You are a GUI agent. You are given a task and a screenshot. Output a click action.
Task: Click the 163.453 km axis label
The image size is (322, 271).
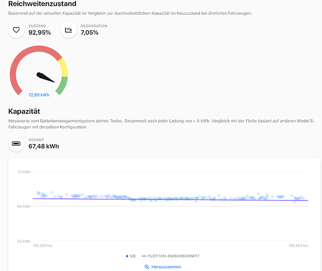point(298,246)
